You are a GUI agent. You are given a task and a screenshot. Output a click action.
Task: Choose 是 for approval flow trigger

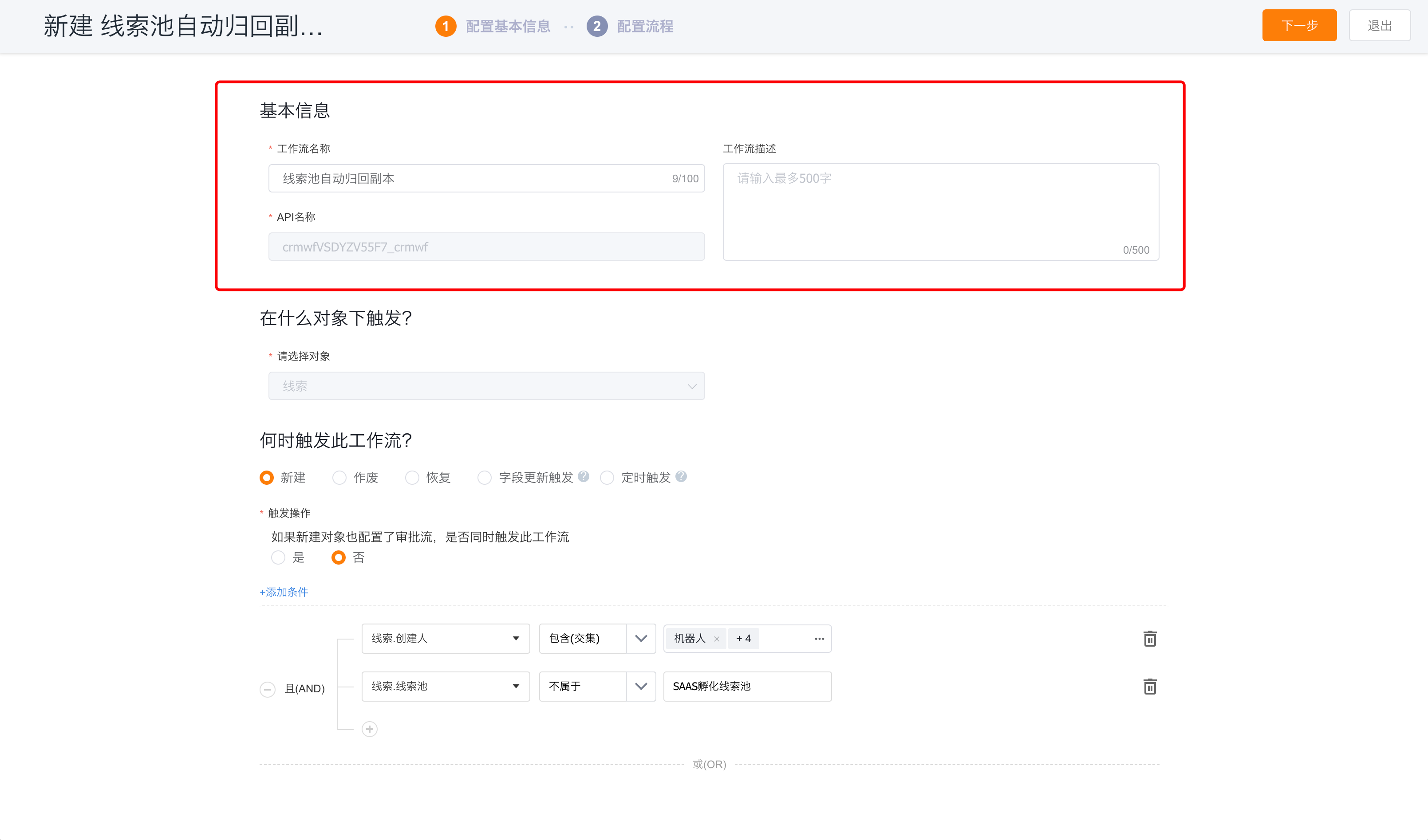pos(278,558)
